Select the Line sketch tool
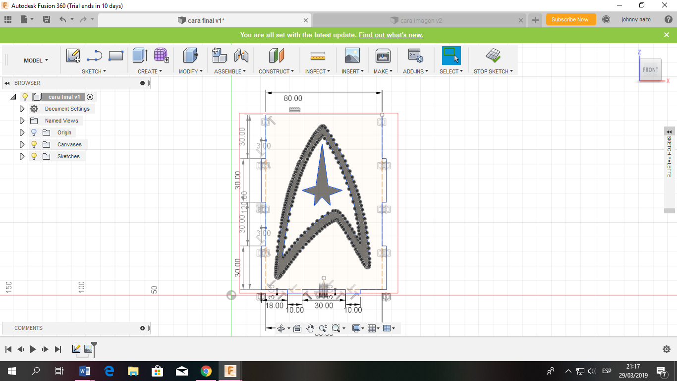Screen dimensions: 677x381 pyautogui.click(x=94, y=56)
